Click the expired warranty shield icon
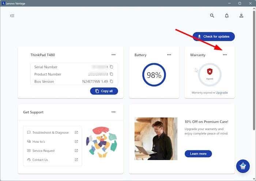256x181 pixels. 210,71
